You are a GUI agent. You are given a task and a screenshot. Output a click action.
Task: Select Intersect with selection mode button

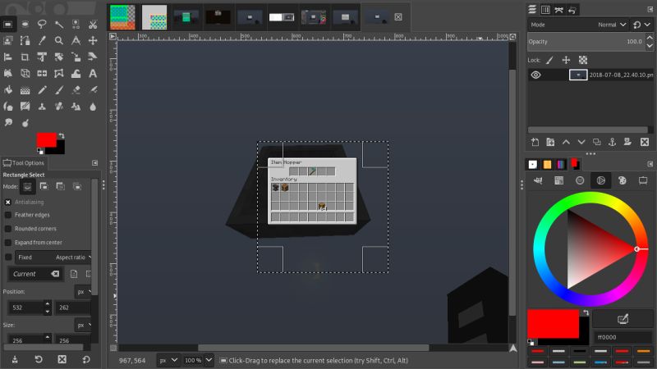(77, 187)
